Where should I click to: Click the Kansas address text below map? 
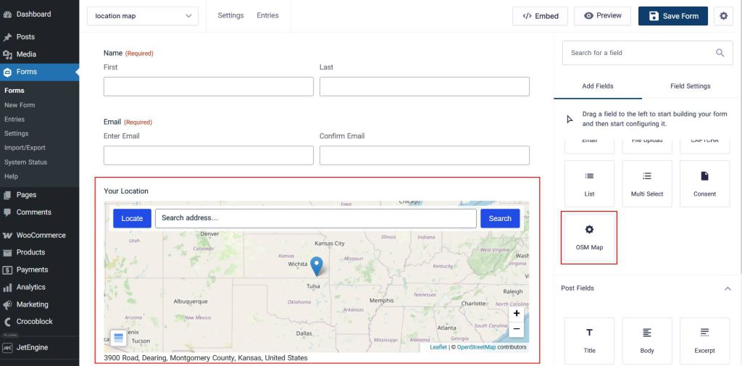pos(206,358)
